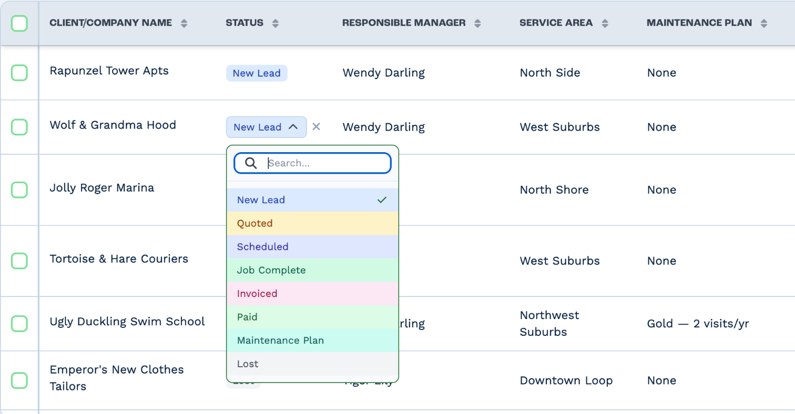Sort by Service Area column arrows
The image size is (795, 414).
point(605,23)
